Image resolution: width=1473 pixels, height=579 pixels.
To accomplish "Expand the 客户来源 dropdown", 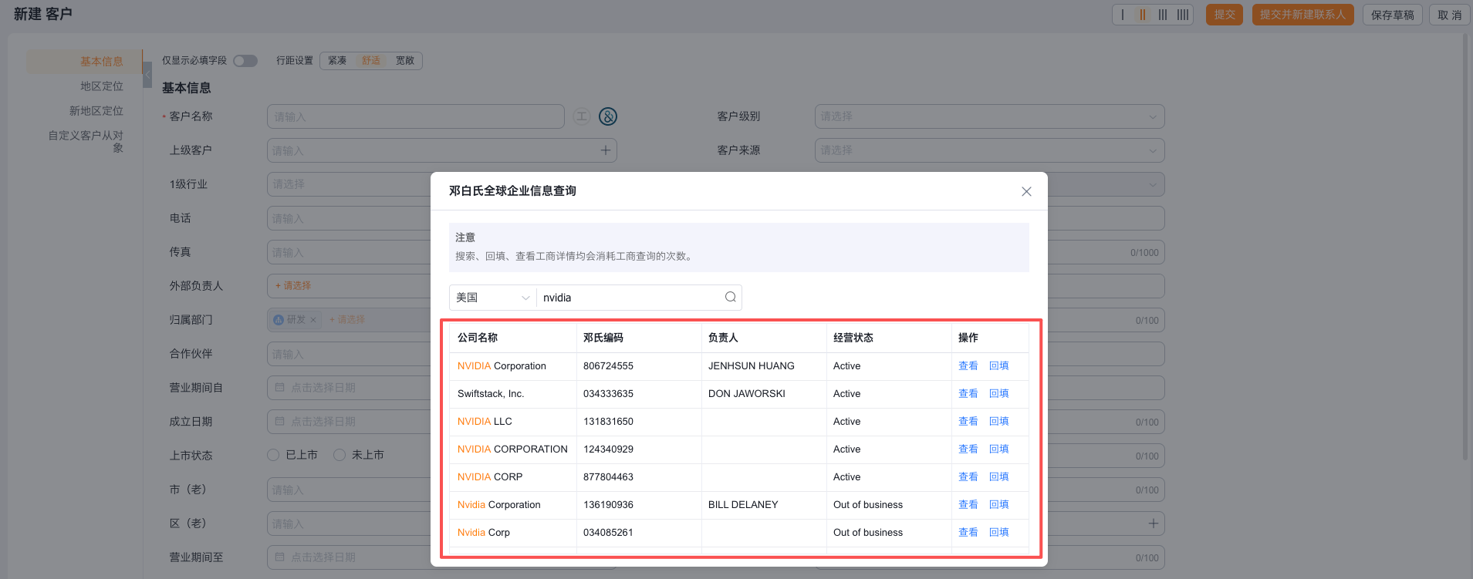I will coord(989,150).
